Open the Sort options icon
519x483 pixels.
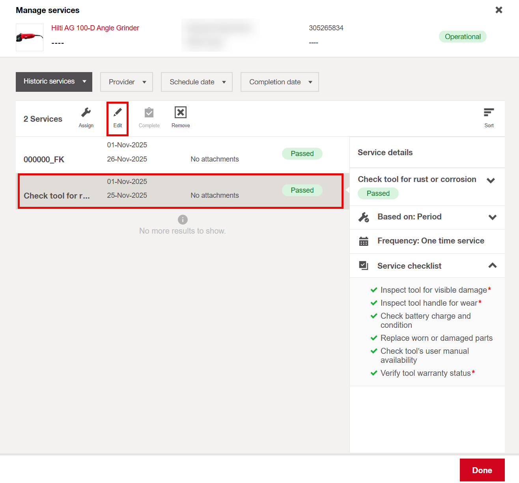point(489,113)
